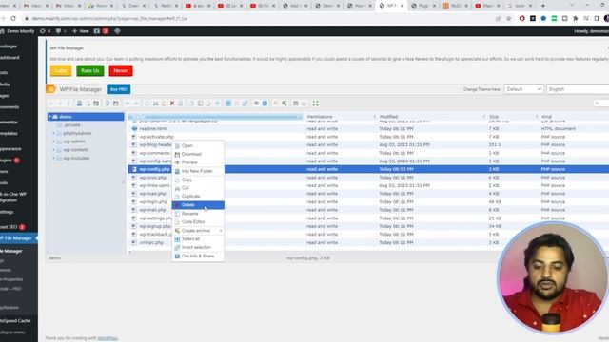Expand the phpMyAdmin folder arrow
This screenshot has width=609, height=342.
click(x=54, y=133)
